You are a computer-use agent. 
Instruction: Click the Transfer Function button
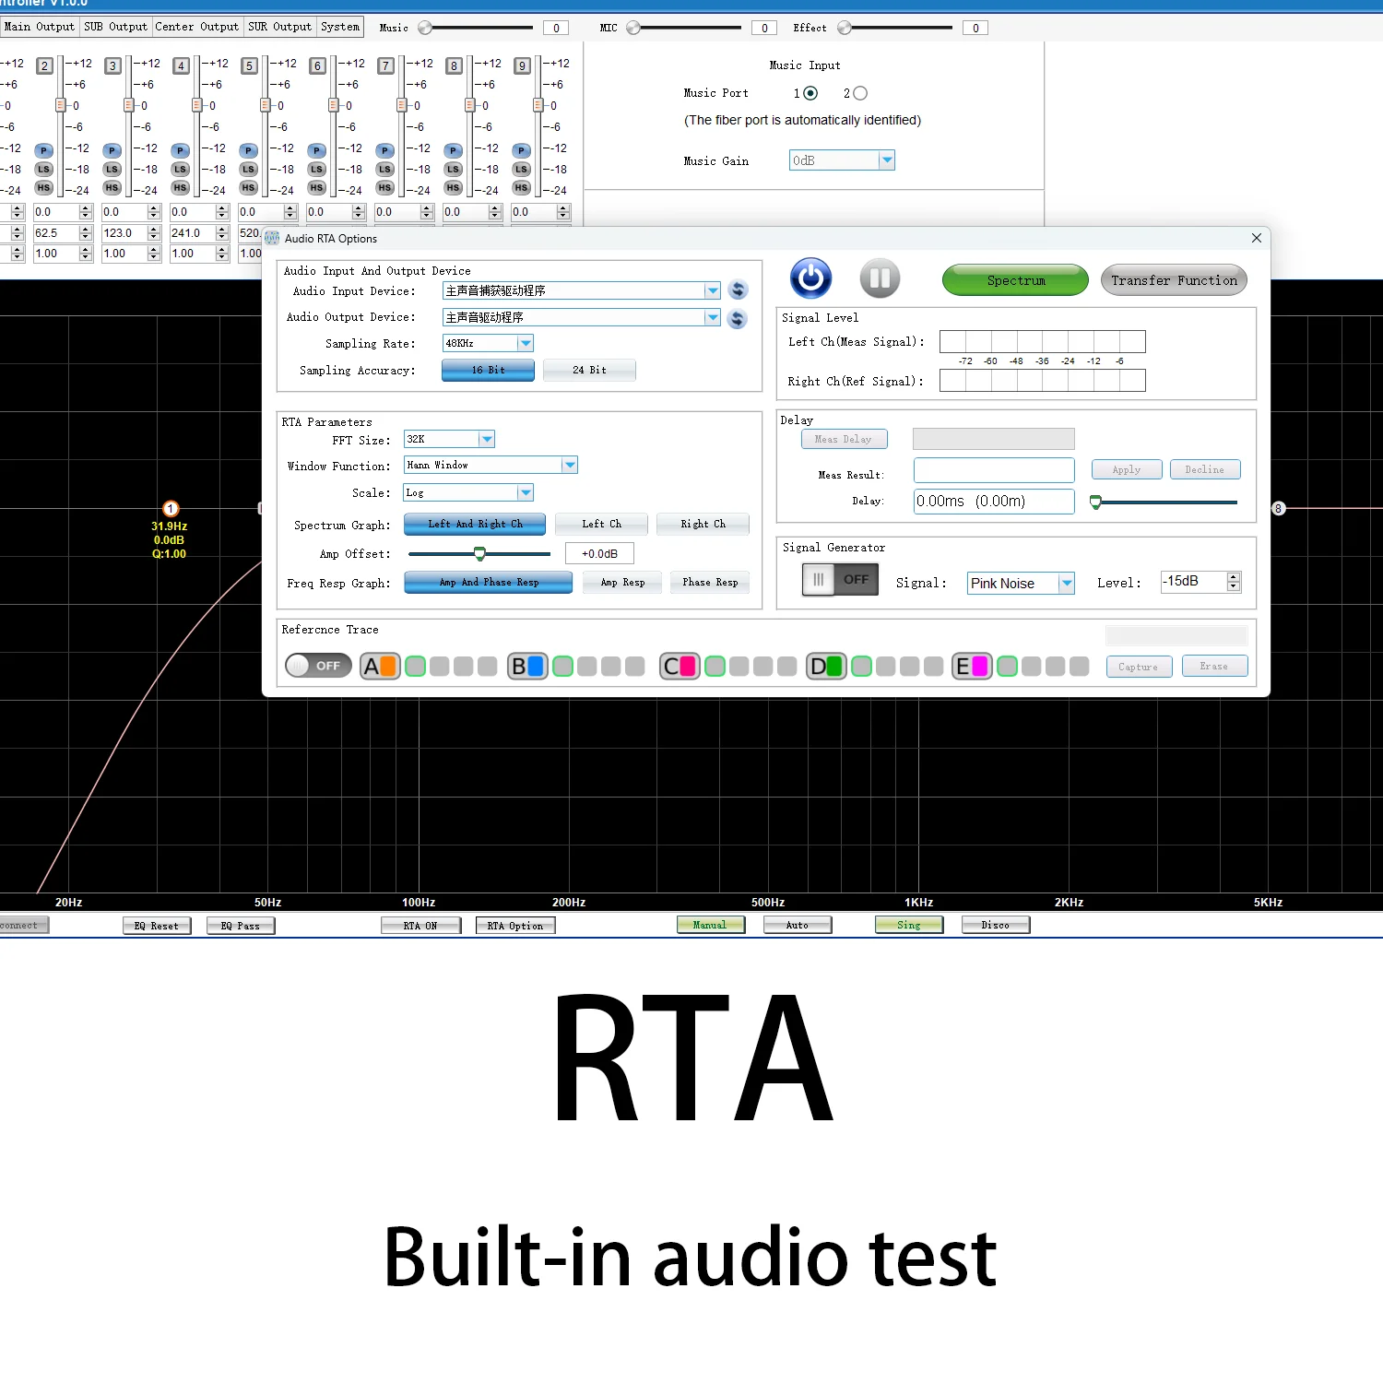coord(1174,280)
